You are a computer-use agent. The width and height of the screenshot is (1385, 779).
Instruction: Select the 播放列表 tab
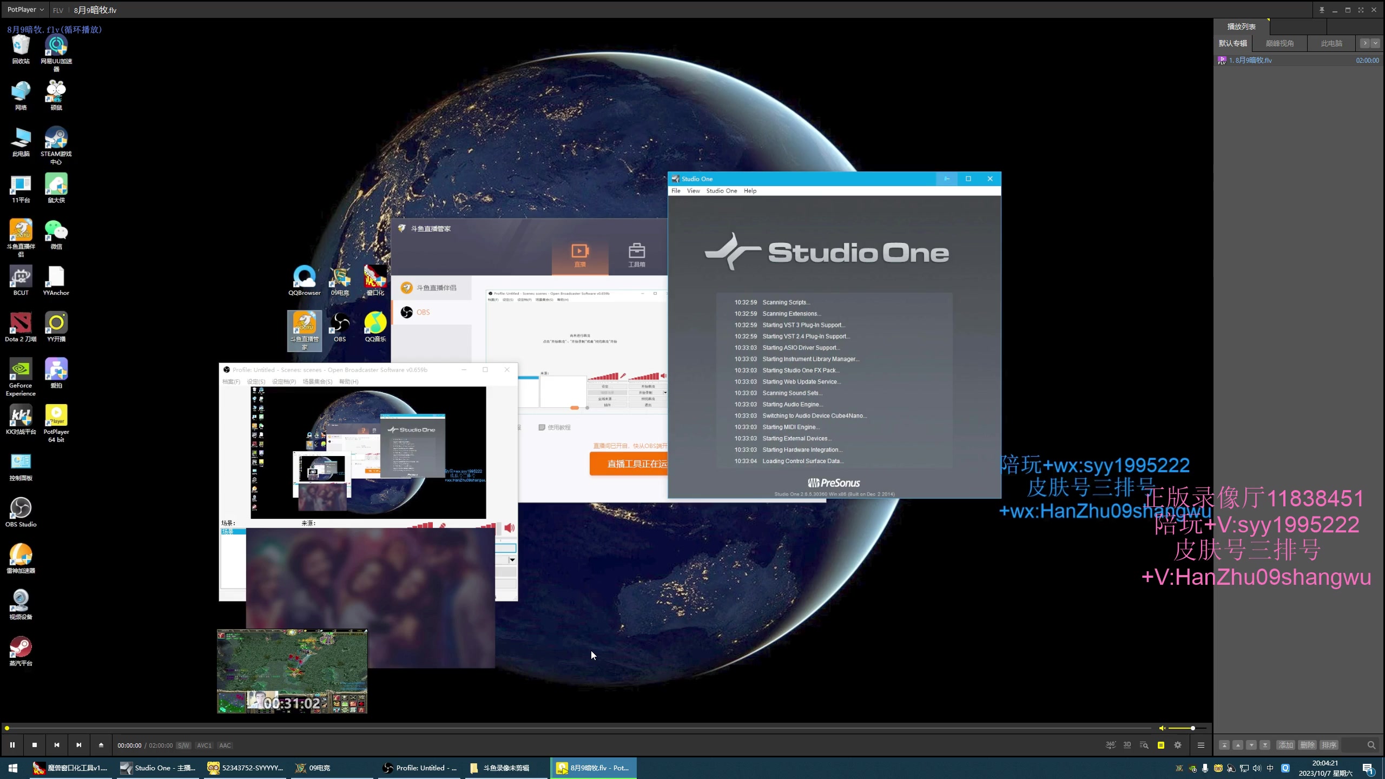pyautogui.click(x=1241, y=27)
